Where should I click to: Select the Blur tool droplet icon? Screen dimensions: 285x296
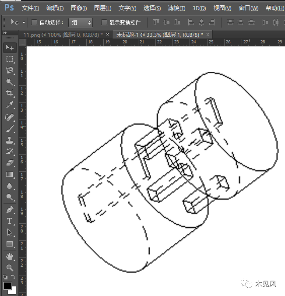pyautogui.click(x=10, y=186)
